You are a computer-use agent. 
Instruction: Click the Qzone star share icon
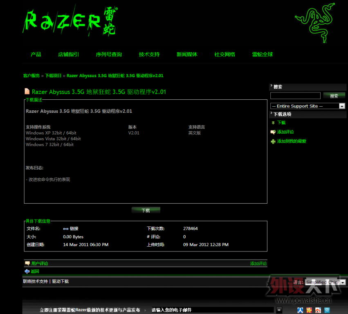pyautogui.click(x=309, y=310)
